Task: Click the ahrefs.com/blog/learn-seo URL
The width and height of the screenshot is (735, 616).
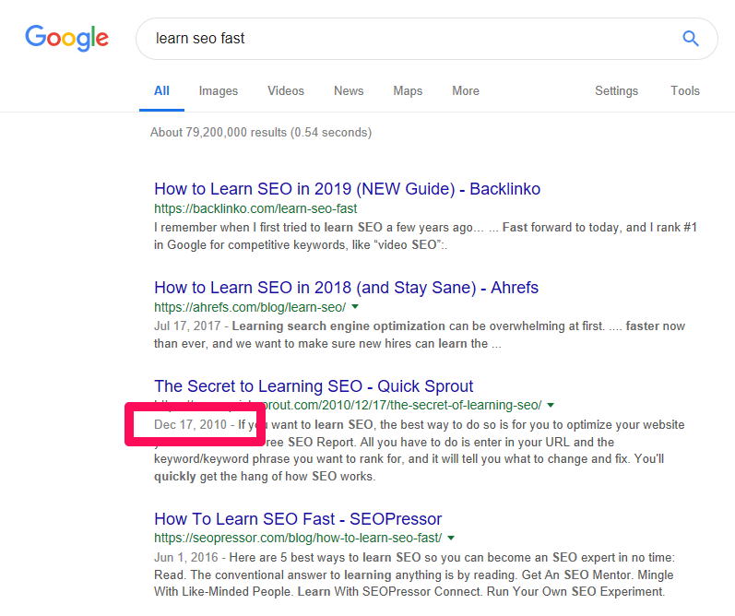Action: pyautogui.click(x=250, y=307)
